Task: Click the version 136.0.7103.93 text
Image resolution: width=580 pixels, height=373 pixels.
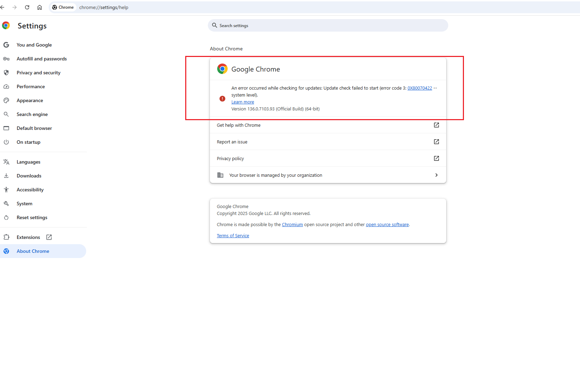Action: point(276,109)
